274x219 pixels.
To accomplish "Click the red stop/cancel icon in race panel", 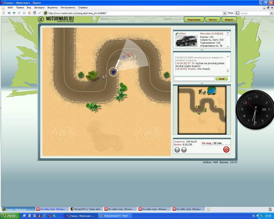I will (226, 150).
